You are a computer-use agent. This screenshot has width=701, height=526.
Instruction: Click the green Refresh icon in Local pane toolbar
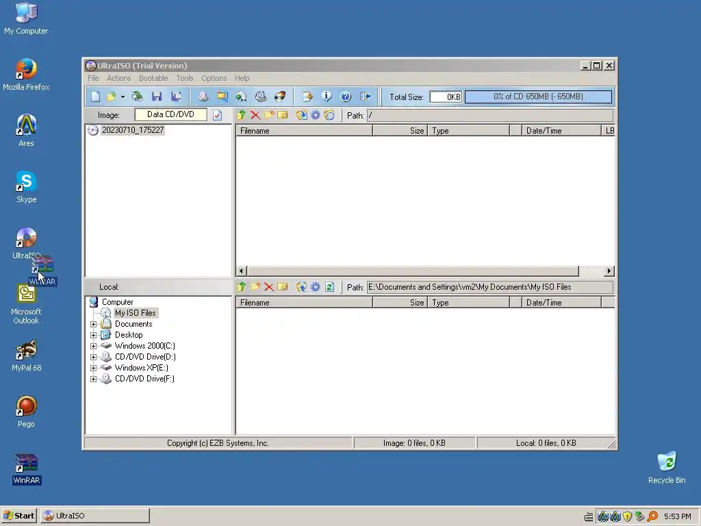pos(329,287)
